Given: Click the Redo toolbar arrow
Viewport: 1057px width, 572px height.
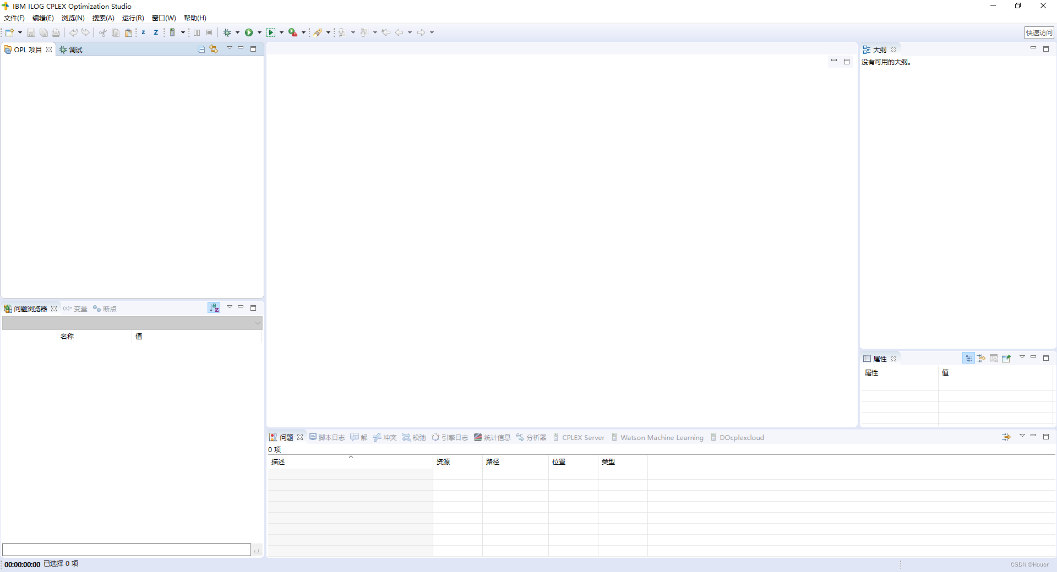Looking at the screenshot, I should coord(85,32).
